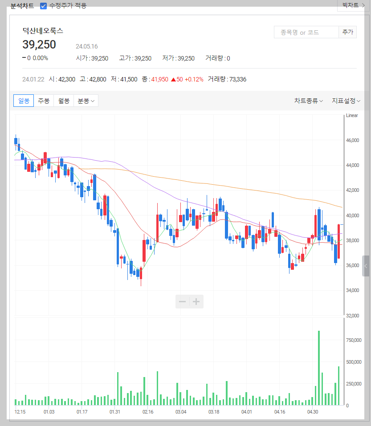Image resolution: width=371 pixels, height=426 pixels.
Task: Click the 고:42,800 high price text
Action: (93, 79)
